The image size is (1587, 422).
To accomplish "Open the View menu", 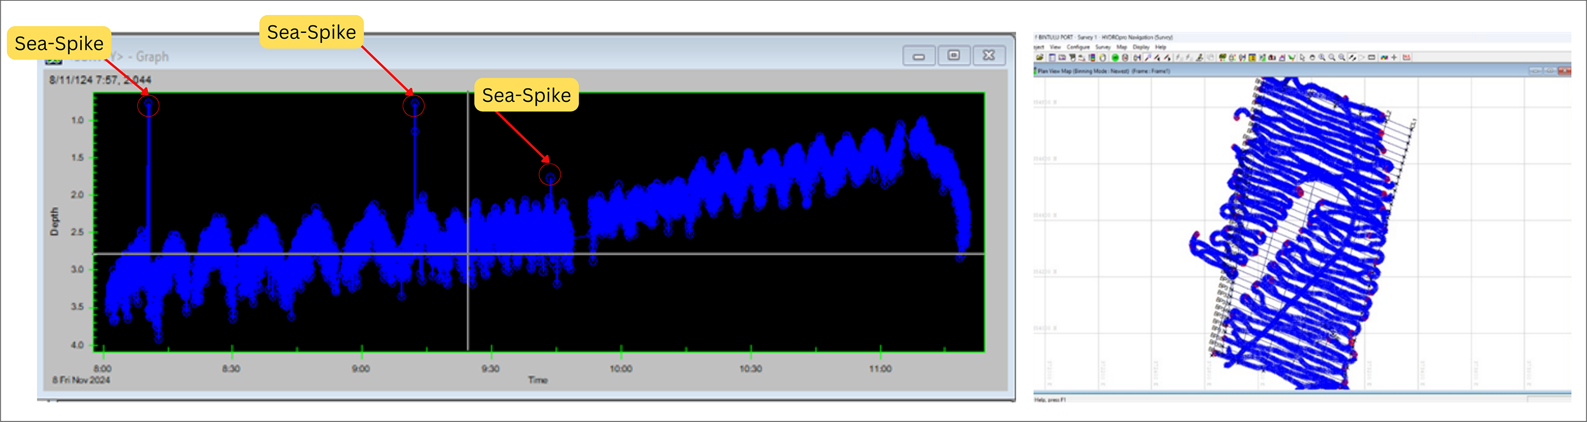I will (x=1056, y=47).
